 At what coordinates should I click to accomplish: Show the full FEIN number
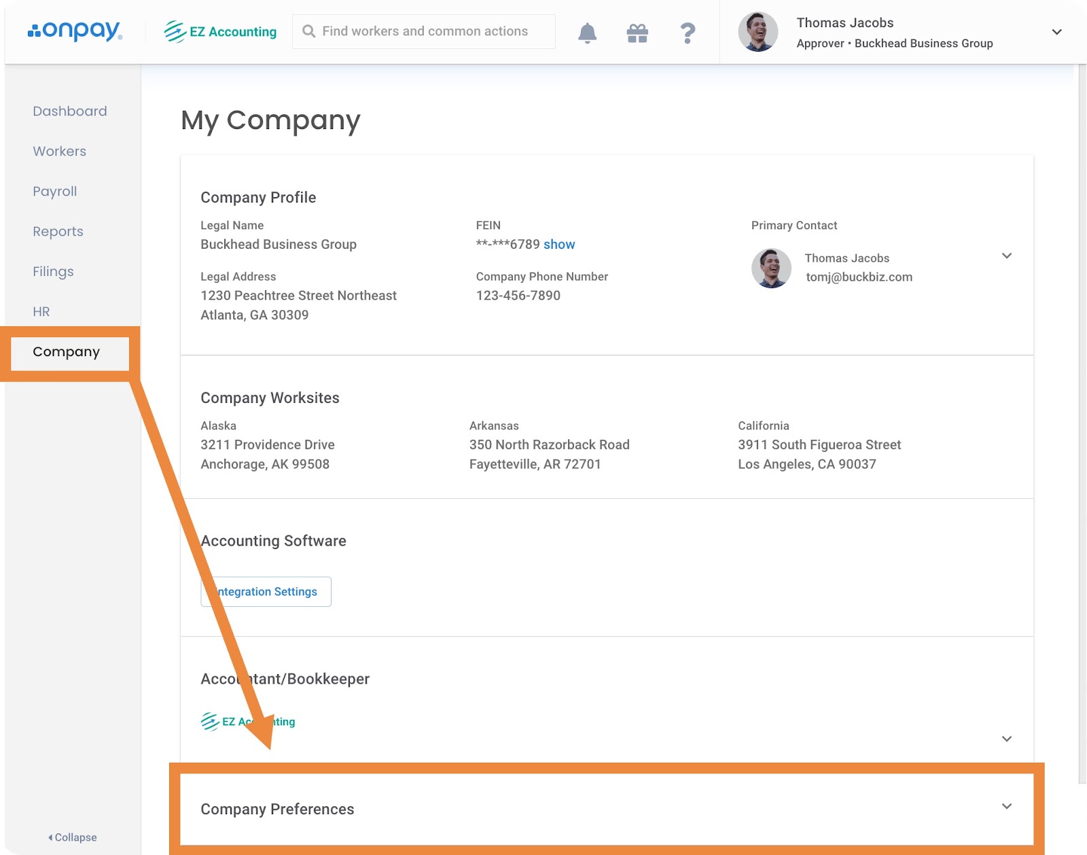point(559,244)
